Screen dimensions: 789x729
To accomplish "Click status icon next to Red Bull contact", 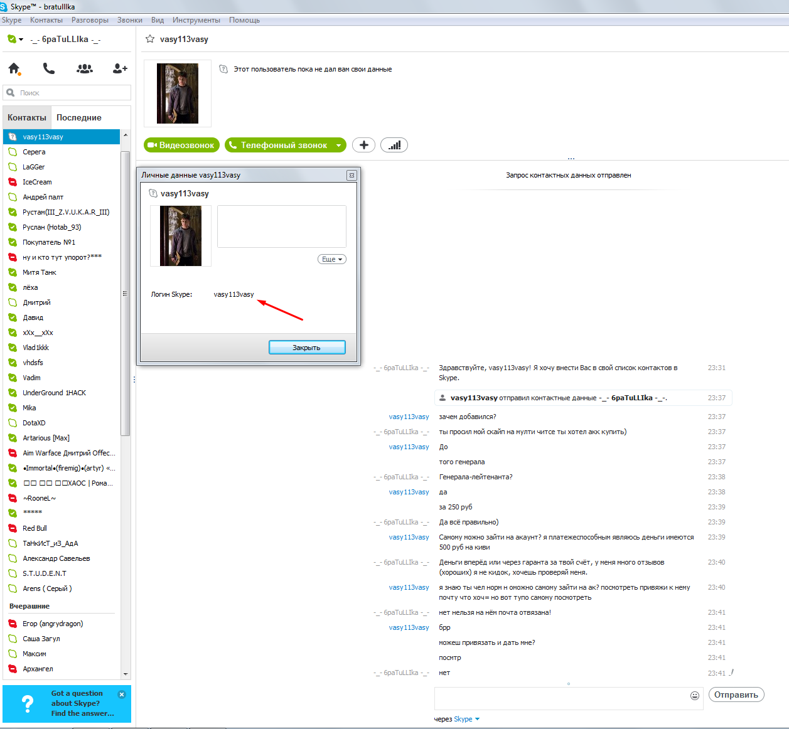I will click(12, 528).
